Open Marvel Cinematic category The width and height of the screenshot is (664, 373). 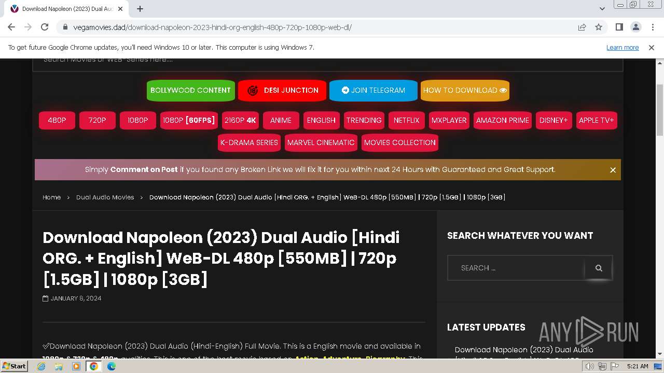coord(321,142)
